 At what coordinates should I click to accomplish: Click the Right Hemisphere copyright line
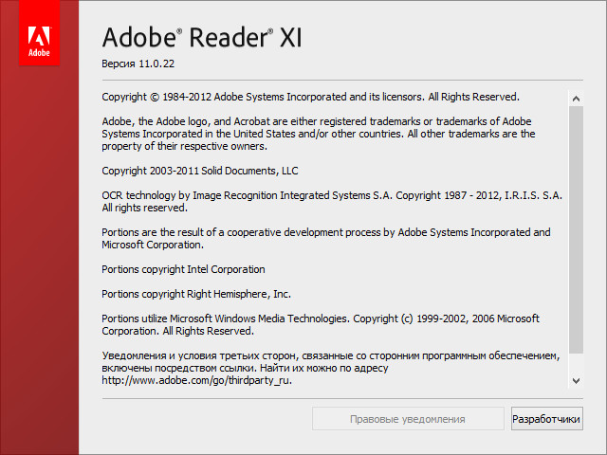pyautogui.click(x=195, y=294)
